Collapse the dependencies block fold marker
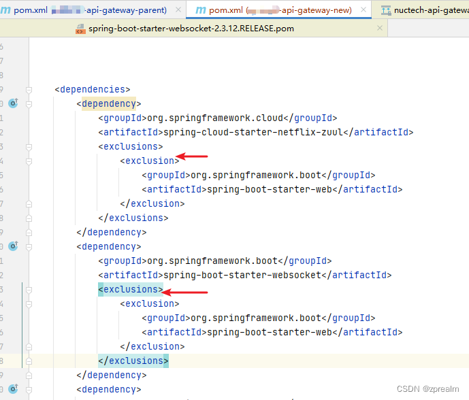This screenshot has width=469, height=400. coord(29,90)
